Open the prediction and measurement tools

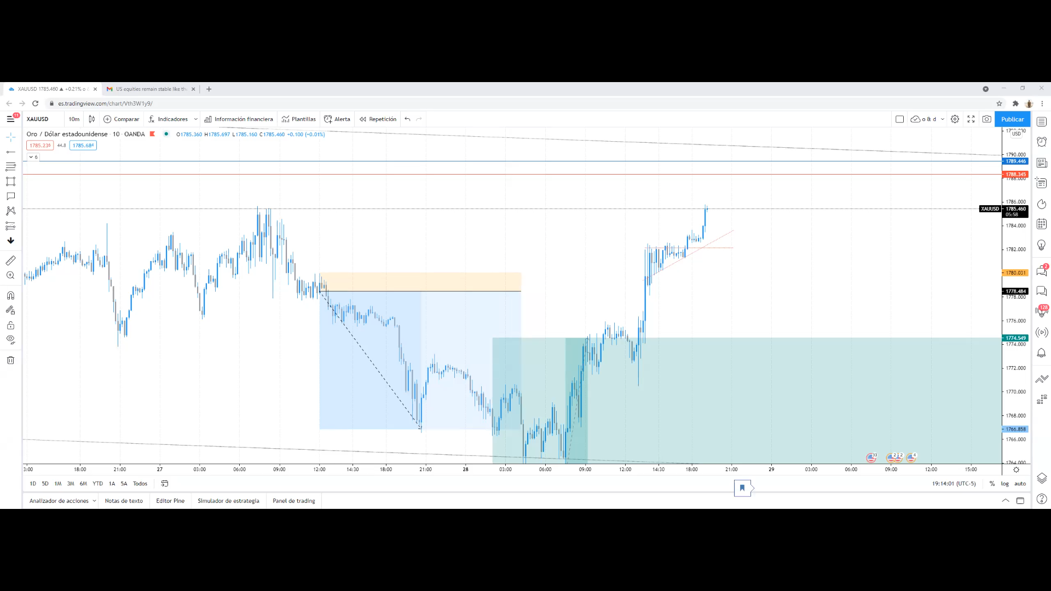click(10, 225)
